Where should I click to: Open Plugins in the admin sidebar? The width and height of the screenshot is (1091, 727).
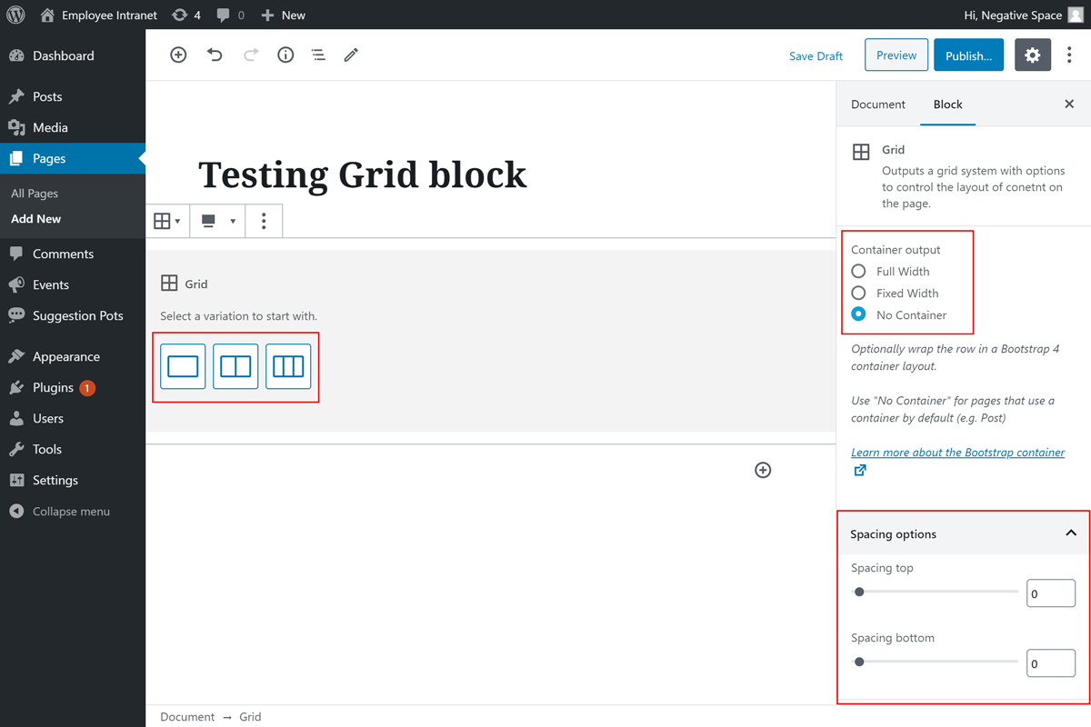(53, 387)
